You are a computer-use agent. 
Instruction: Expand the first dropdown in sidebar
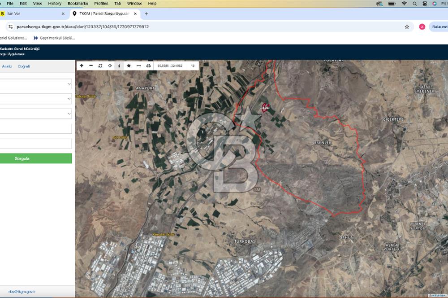coord(36,84)
